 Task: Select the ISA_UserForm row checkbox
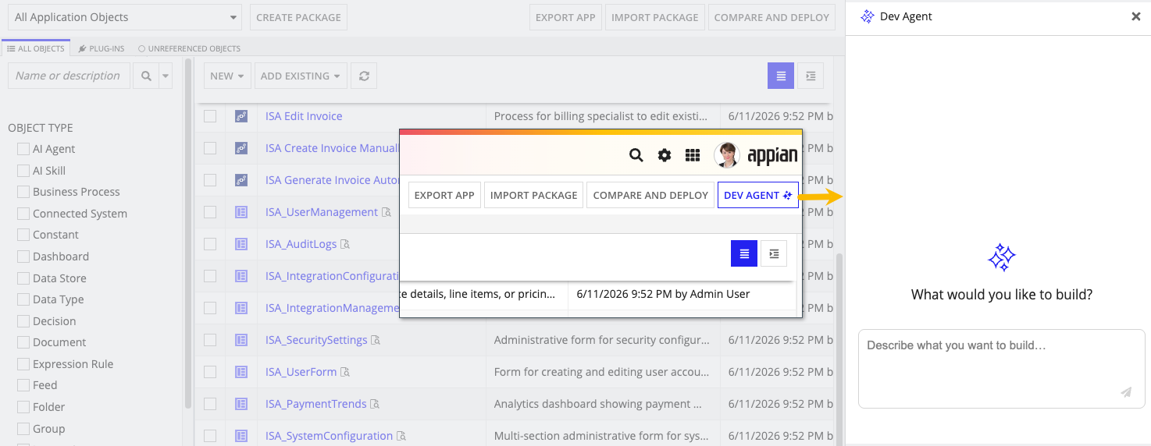click(210, 372)
